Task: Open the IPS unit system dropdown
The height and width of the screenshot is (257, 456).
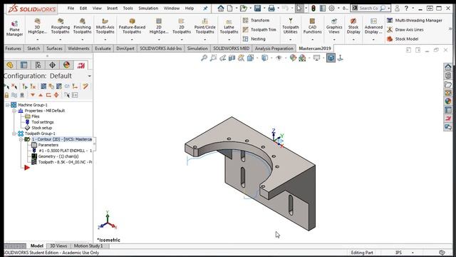Action: pyautogui.click(x=413, y=253)
